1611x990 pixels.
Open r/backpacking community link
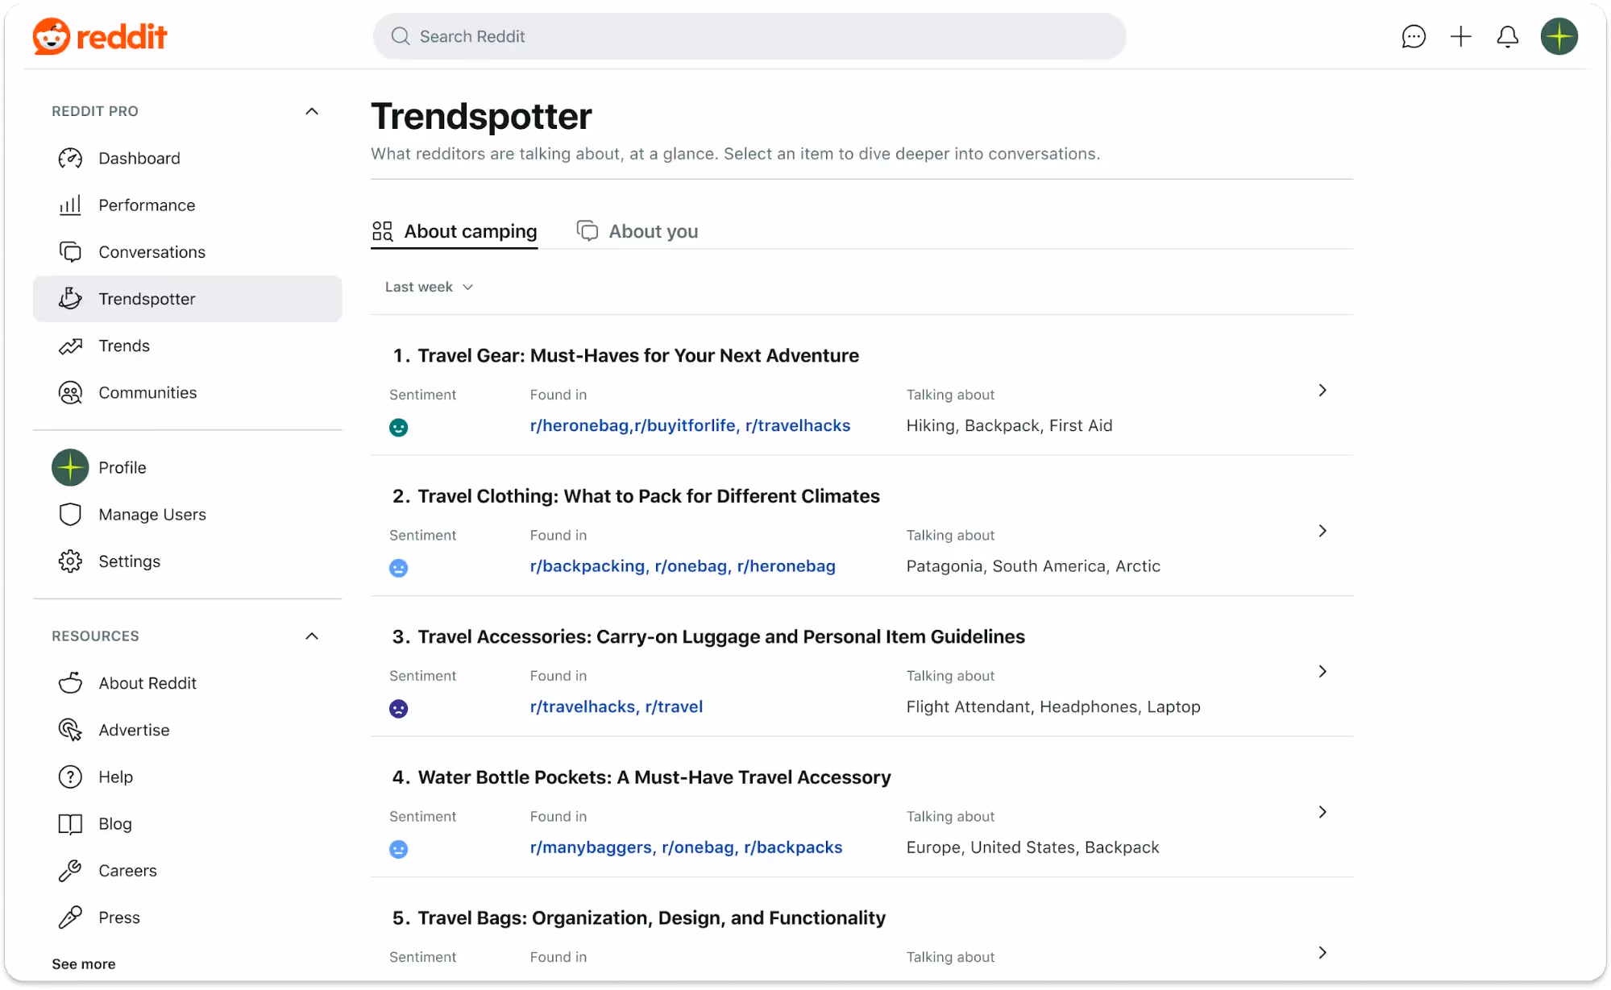point(588,566)
